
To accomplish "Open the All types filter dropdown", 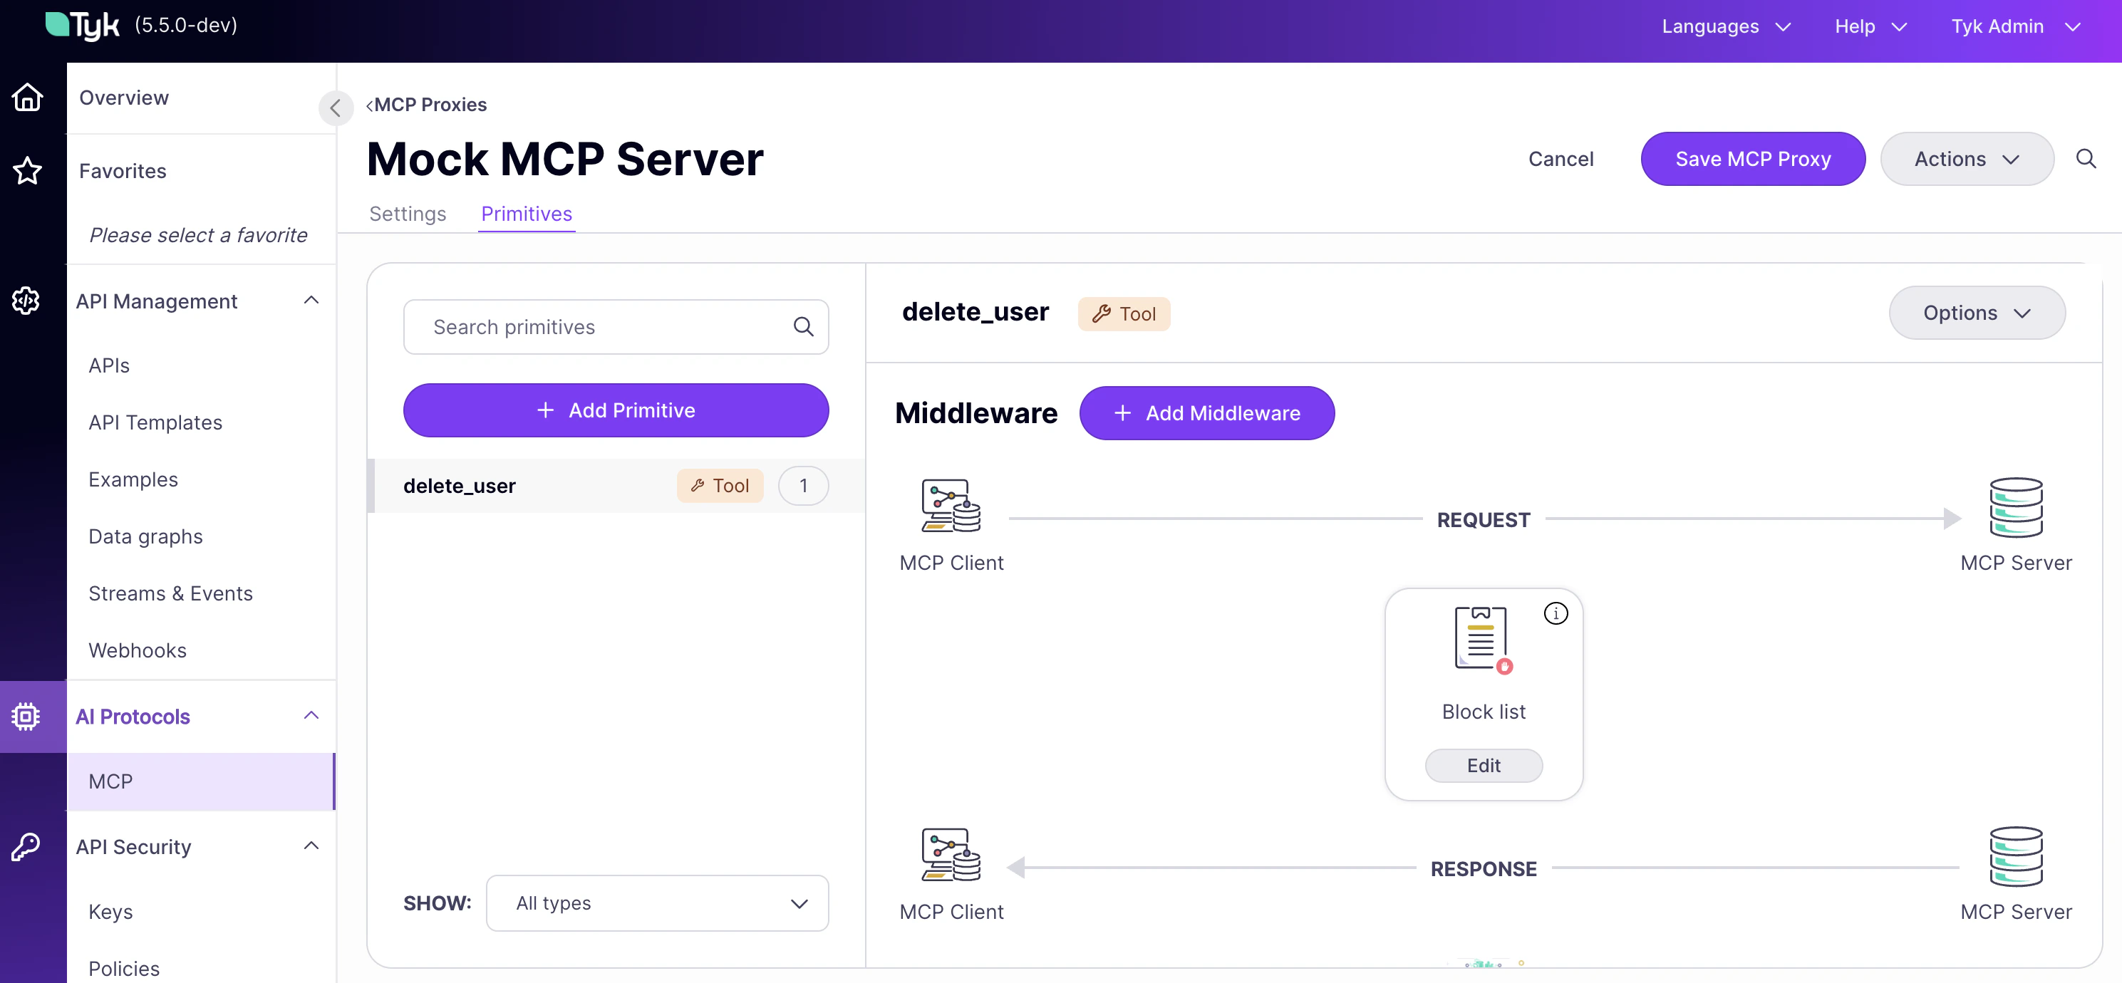I will [658, 903].
